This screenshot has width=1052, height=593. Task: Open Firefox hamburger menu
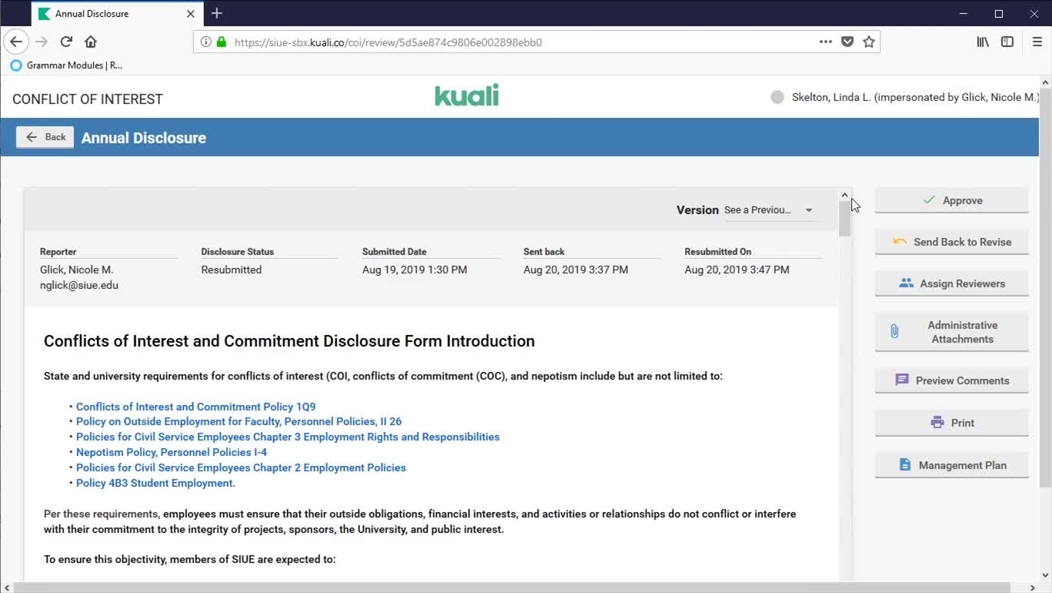(1037, 42)
